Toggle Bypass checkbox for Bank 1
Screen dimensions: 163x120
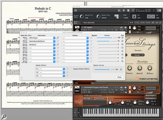(x=94, y=38)
